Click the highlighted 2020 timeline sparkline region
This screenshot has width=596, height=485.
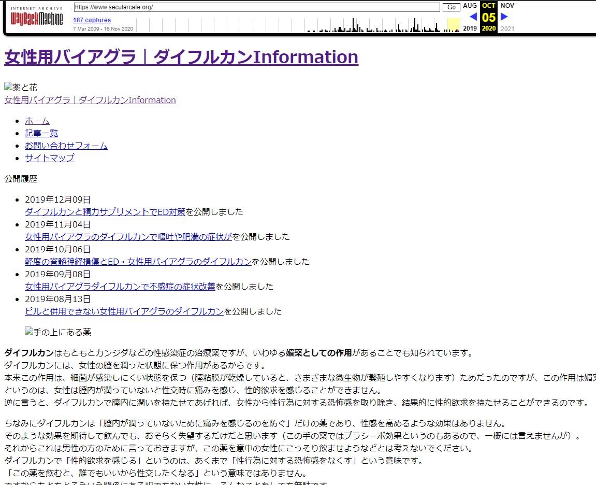(453, 25)
